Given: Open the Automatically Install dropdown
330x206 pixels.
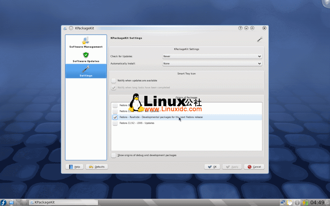Looking at the screenshot, I should tap(212, 63).
